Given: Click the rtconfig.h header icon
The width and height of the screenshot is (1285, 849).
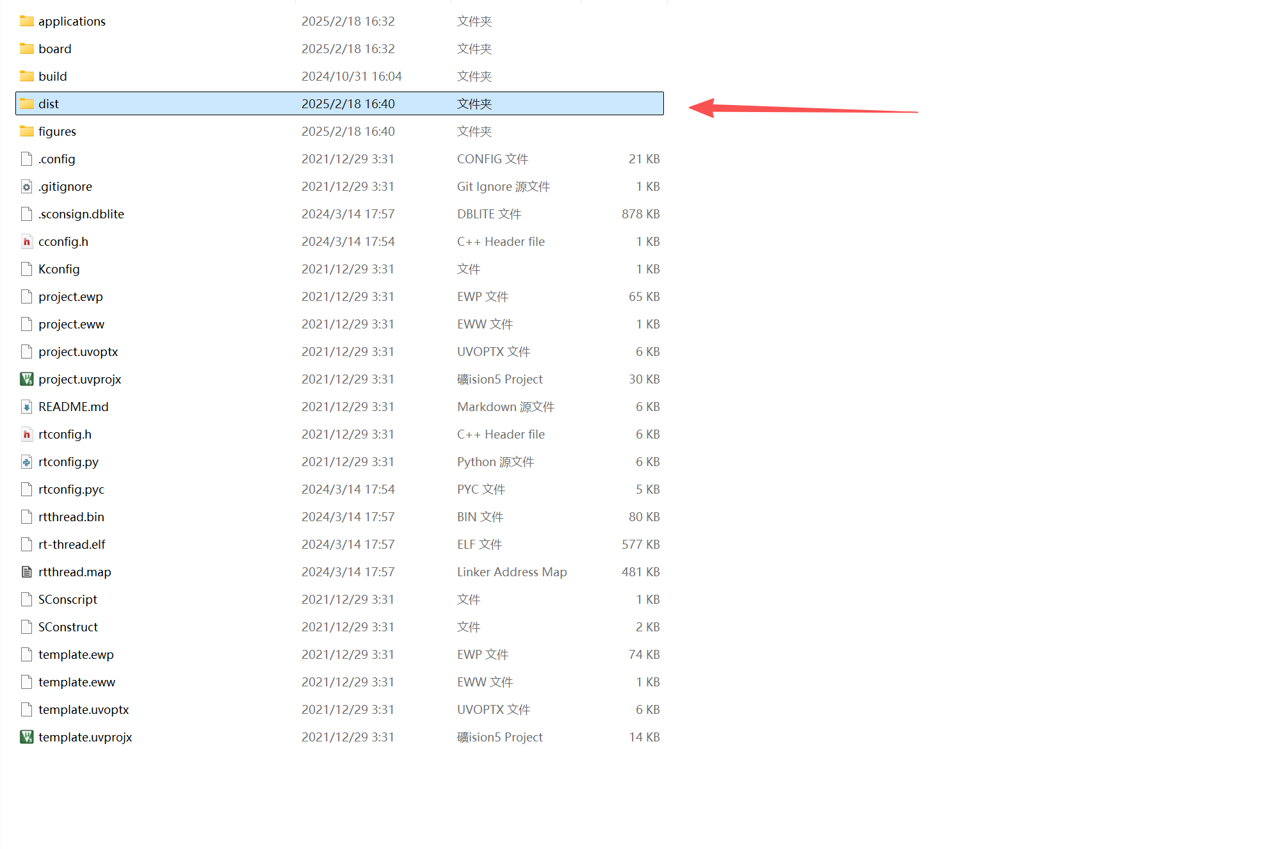Looking at the screenshot, I should tap(26, 434).
